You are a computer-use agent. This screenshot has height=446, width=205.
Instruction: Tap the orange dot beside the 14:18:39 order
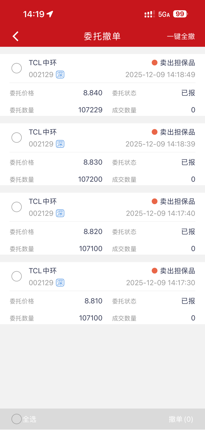(x=154, y=132)
